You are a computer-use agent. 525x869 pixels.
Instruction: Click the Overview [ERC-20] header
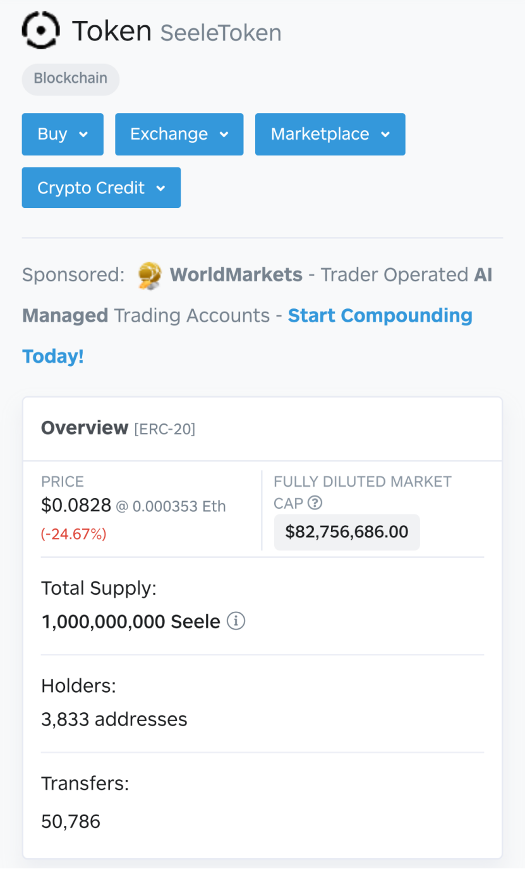pos(118,428)
